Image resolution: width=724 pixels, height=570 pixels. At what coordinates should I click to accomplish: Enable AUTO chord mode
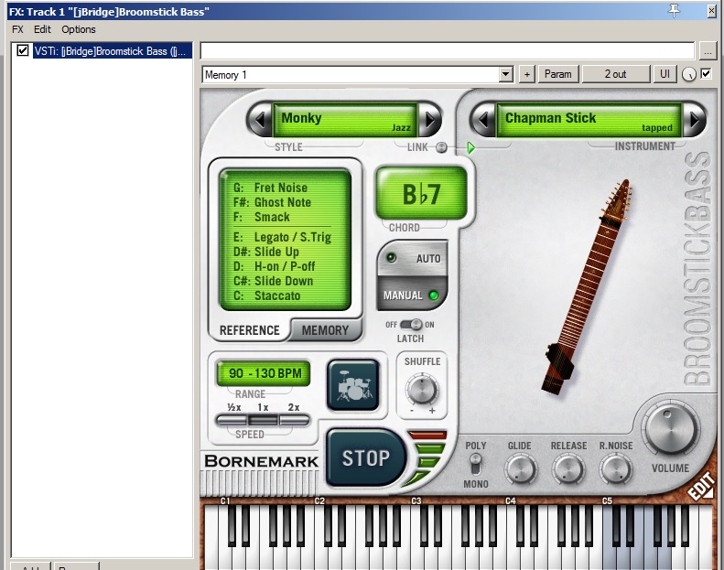(412, 258)
